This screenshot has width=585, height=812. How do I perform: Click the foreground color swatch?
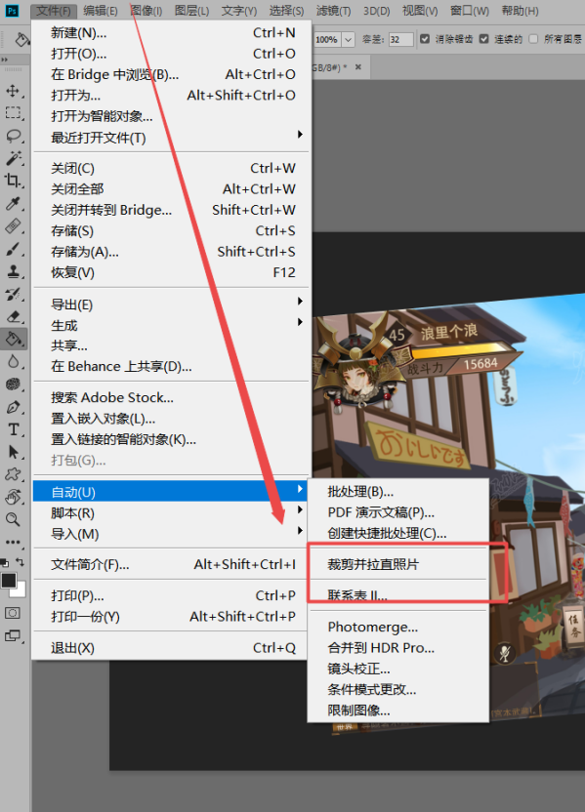coord(8,581)
